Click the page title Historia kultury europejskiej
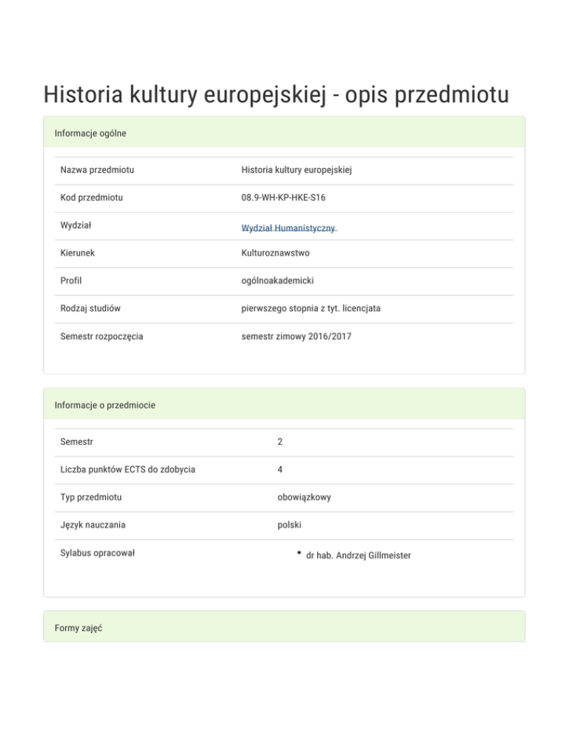The width and height of the screenshot is (569, 736). coord(276,95)
